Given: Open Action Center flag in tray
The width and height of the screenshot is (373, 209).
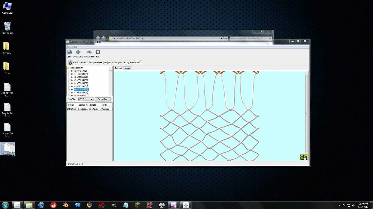Looking at the screenshot, I should coord(344,205).
